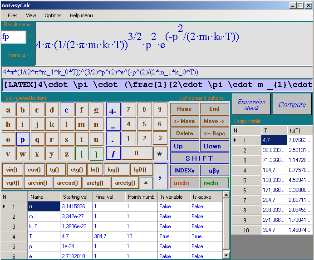Open the Files menu
Viewport: 314px width, 260px height.
click(x=13, y=15)
